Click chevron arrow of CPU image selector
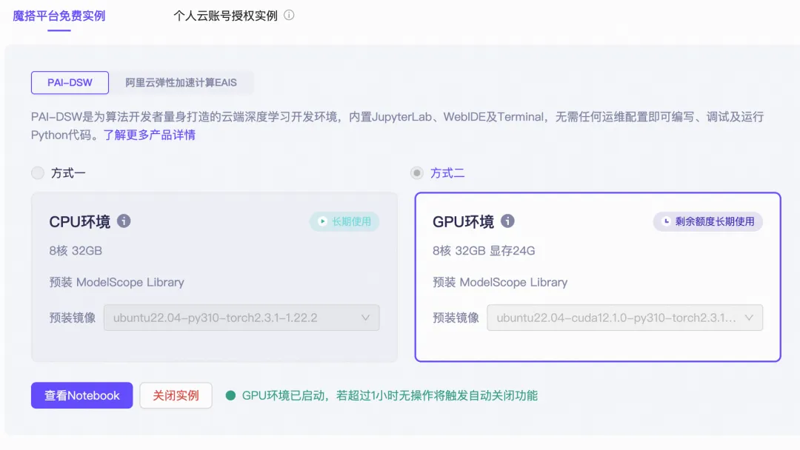This screenshot has height=450, width=800. point(365,318)
